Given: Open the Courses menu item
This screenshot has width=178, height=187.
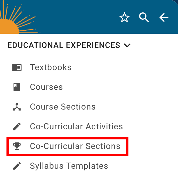Looking at the screenshot, I should [x=46, y=87].
